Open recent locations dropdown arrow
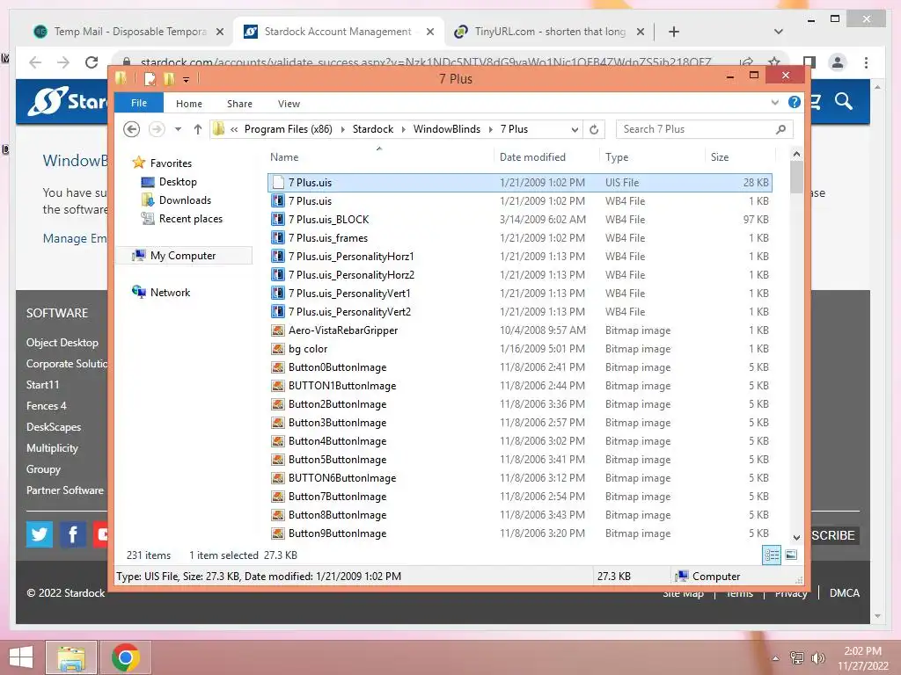The image size is (901, 675). tap(178, 129)
